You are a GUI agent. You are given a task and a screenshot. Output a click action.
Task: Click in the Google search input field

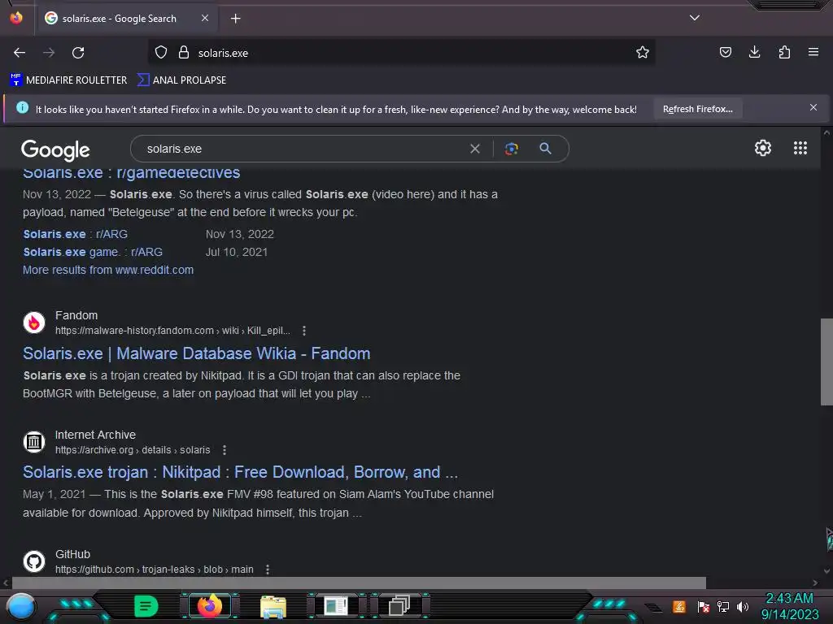[x=303, y=149]
